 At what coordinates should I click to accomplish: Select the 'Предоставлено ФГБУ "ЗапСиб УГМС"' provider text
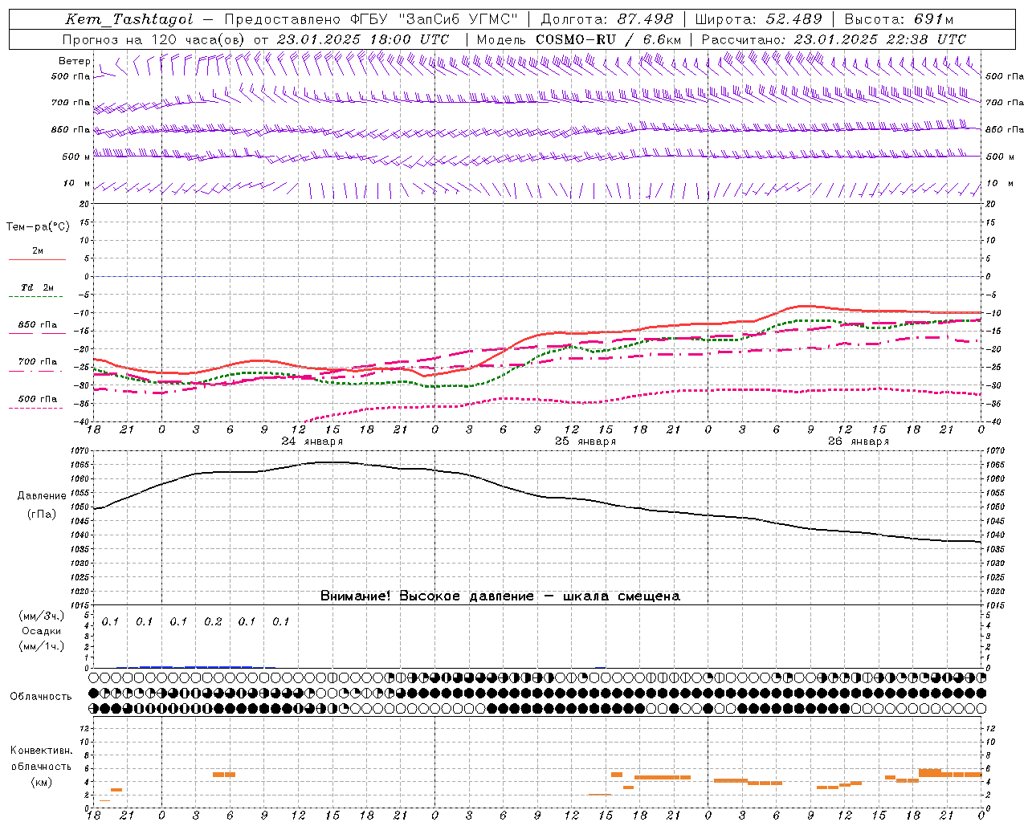371,19
